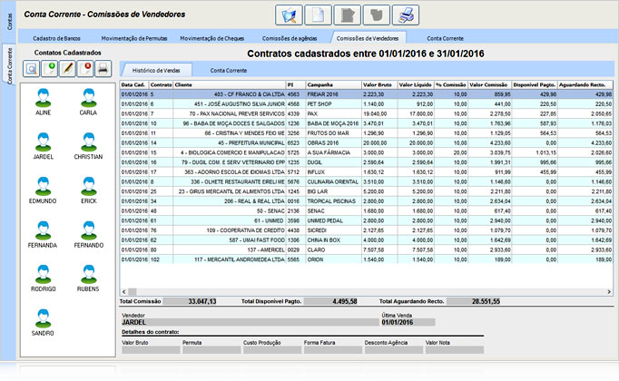Open the Conta Corrente sub-tab beside Histórico
Viewport: 619px width, 381px height.
(228, 70)
